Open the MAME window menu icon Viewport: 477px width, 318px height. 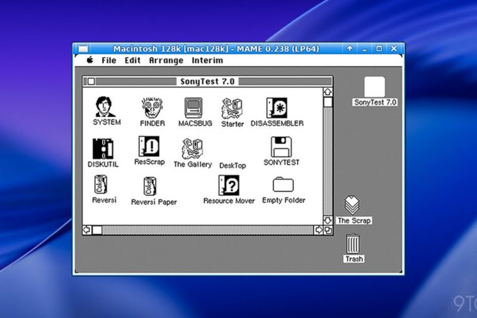coord(83,49)
